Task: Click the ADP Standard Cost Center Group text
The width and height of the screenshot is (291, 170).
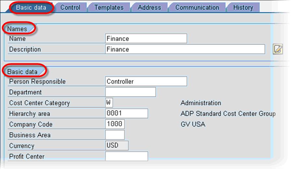Action: pos(228,114)
